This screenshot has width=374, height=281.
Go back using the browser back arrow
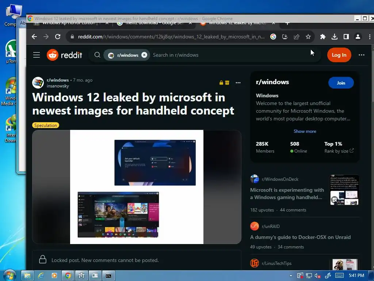click(34, 37)
